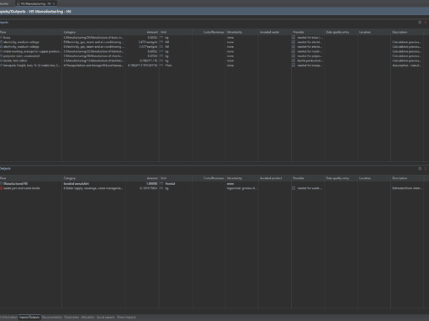Click the product flow icon of the Manufactured output row
This screenshot has height=321, width=429.
coord(2,184)
